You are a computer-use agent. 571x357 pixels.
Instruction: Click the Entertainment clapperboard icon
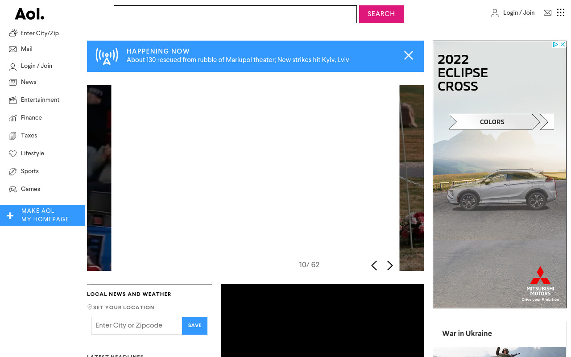pyautogui.click(x=13, y=100)
